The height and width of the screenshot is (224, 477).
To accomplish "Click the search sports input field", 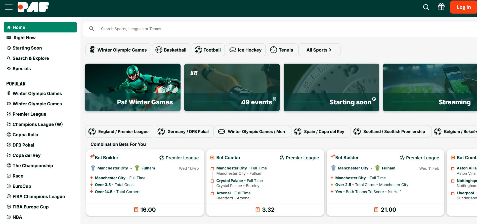I will pos(280,29).
